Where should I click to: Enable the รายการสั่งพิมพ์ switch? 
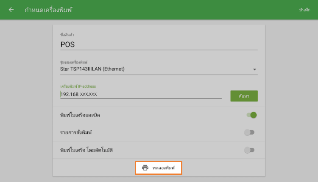tap(249, 132)
